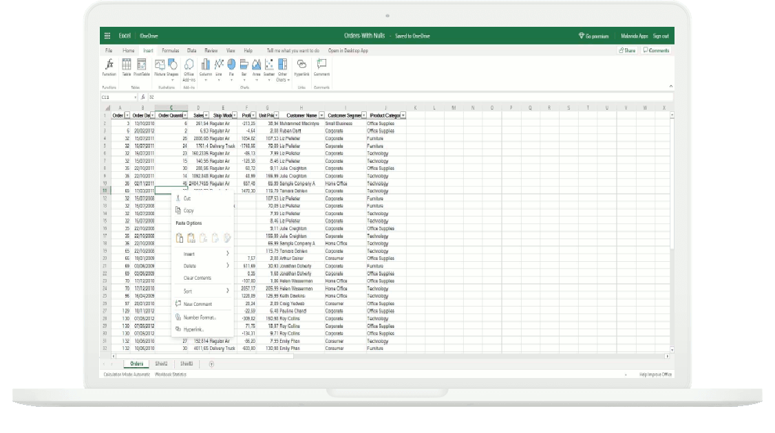Choose Clear Contents in context menu
Screen dimensions: 775x433
(202, 278)
